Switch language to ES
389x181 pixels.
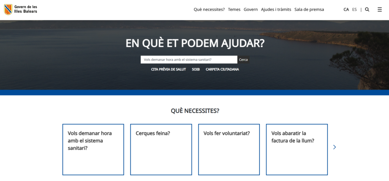point(354,9)
